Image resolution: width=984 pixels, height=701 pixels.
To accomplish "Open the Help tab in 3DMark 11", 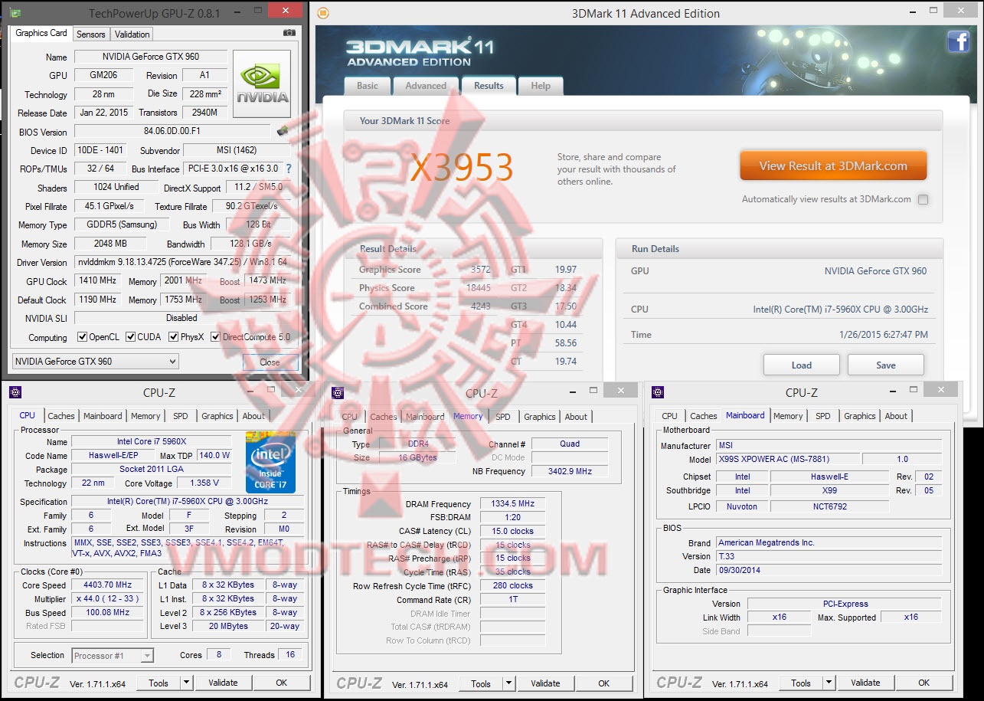I will click(541, 86).
